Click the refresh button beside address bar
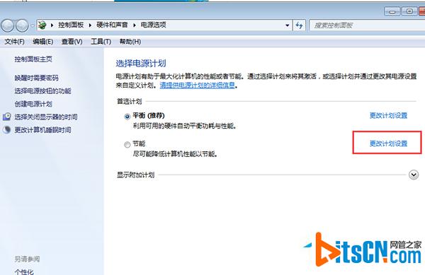Image resolution: width=425 pixels, height=275 pixels. (299, 25)
